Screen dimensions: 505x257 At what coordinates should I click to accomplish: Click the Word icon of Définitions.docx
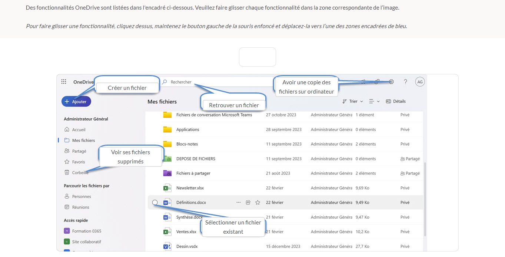[167, 202]
